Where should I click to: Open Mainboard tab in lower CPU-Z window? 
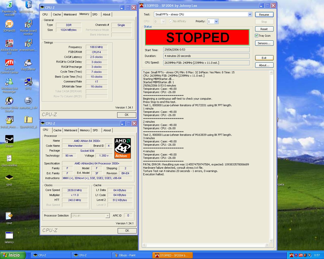click(x=71, y=130)
